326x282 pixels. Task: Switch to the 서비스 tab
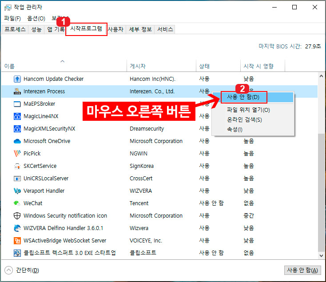pyautogui.click(x=165, y=29)
